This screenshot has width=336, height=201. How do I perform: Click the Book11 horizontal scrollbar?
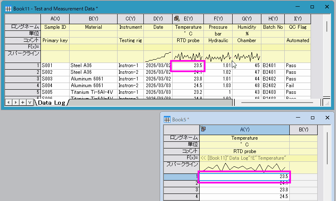(x=277, y=103)
